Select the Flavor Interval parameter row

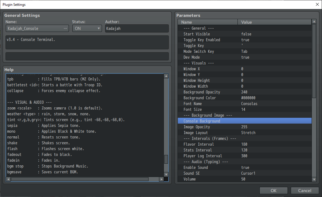pos(245,144)
